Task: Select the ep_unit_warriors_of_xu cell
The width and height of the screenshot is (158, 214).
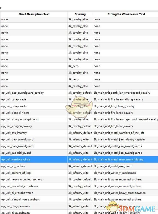Action: click(x=34, y=159)
